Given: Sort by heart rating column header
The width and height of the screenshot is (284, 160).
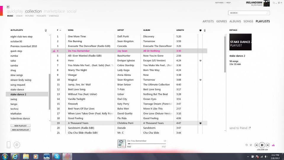Looking at the screenshot, I should tap(200, 30).
